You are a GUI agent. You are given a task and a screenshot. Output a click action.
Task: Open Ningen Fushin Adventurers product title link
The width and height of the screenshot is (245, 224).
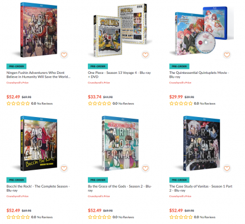[x=39, y=74]
